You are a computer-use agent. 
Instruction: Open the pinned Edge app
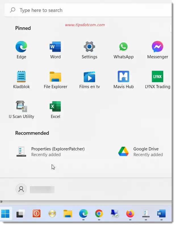(x=21, y=50)
